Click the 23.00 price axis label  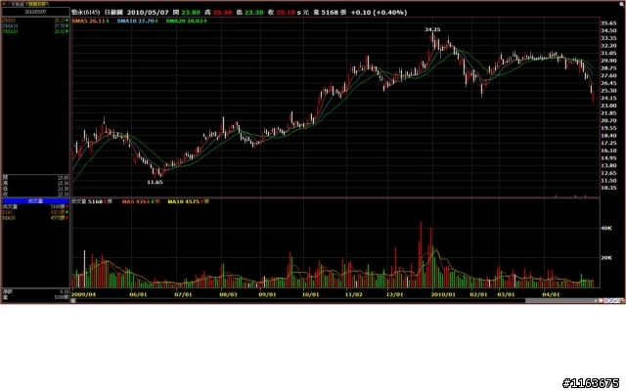coord(608,106)
